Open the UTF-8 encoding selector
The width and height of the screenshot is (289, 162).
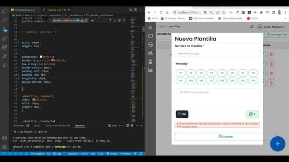84,153
